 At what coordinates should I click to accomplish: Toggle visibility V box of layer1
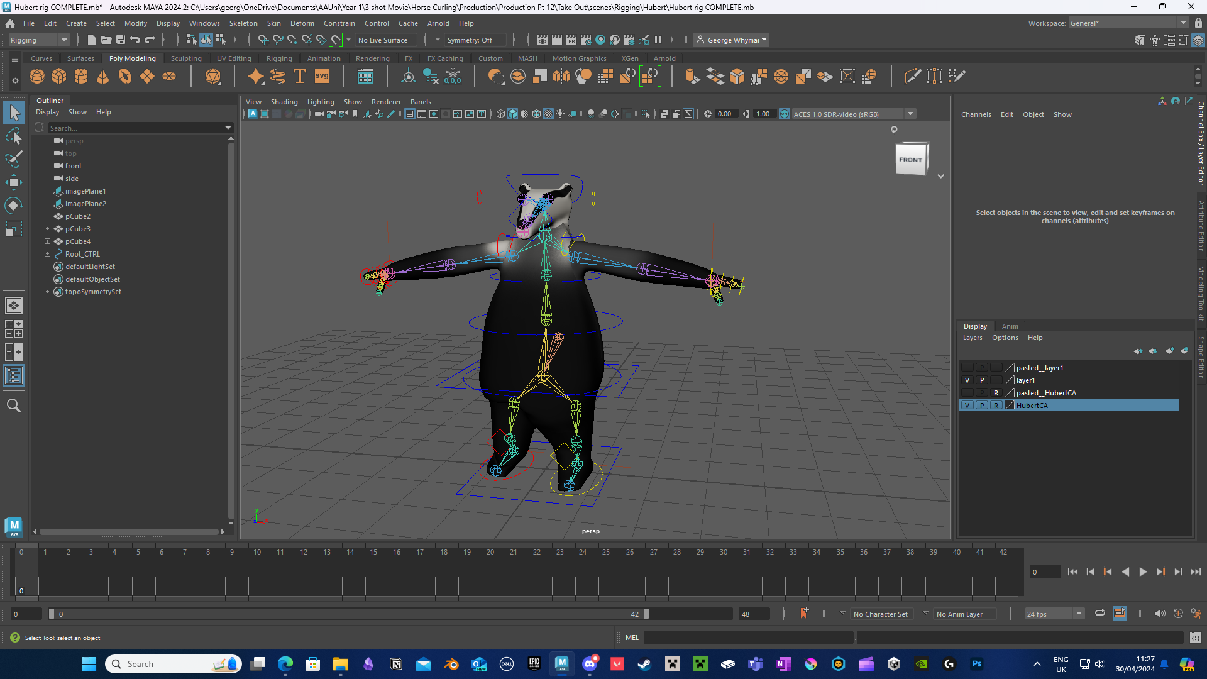coord(967,380)
